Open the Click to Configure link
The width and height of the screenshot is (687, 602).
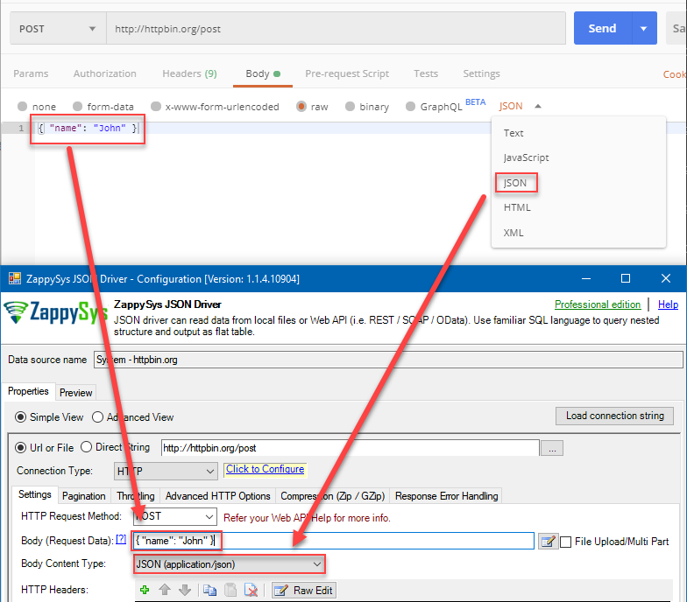[265, 469]
